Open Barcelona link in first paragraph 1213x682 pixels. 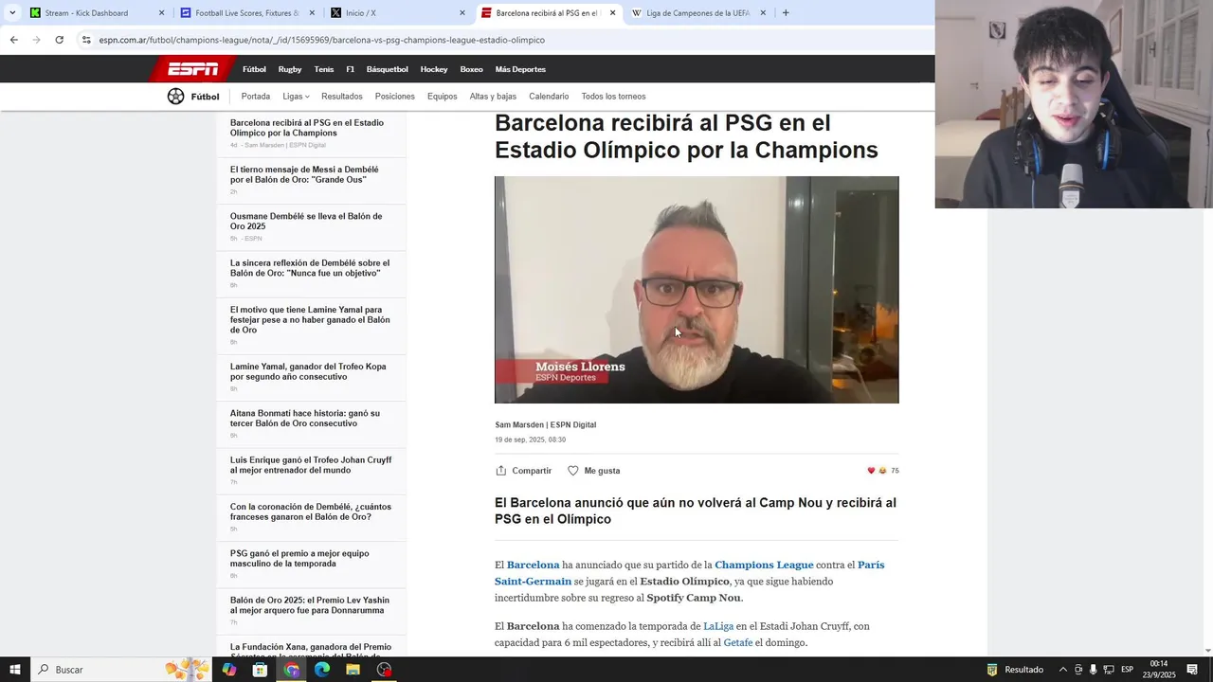click(534, 565)
